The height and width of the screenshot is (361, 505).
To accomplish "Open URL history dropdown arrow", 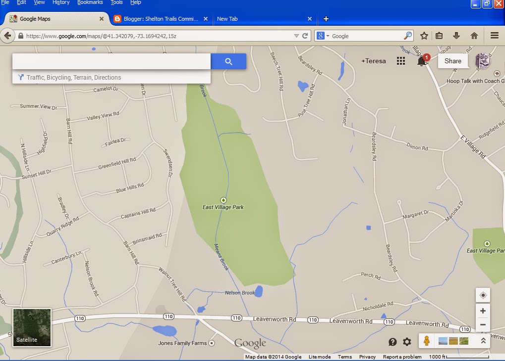I will tap(296, 36).
